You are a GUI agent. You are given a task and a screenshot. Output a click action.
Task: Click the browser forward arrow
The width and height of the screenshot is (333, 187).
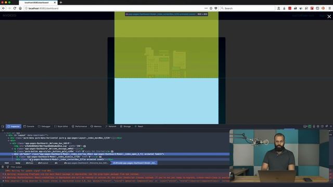(9, 8)
